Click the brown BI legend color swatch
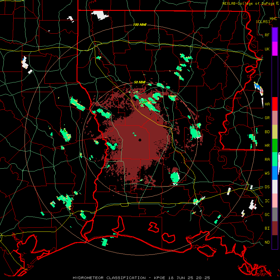 pos(275,228)
